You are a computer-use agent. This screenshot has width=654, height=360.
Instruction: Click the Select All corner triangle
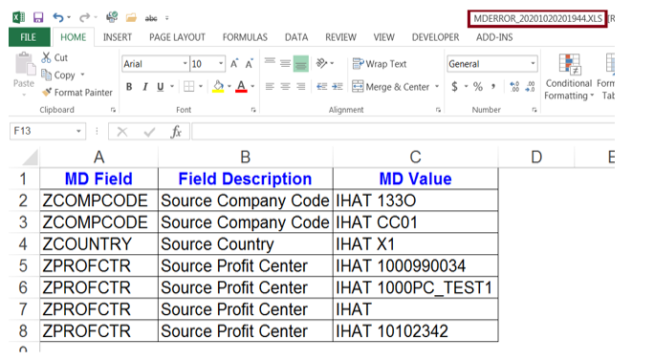coord(30,158)
